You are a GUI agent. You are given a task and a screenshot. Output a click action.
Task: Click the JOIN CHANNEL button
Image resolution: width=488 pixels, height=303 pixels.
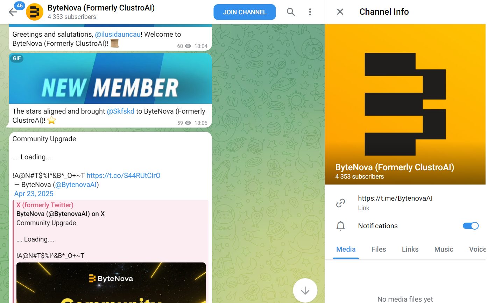(x=245, y=12)
